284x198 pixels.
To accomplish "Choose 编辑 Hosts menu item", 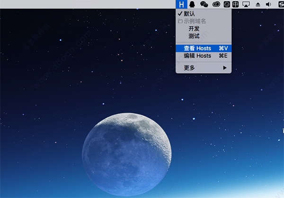I will (204, 56).
